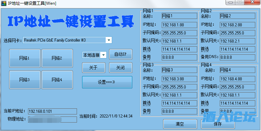
Task: Apply the 网络4 preset button
Action: [x=57, y=80]
